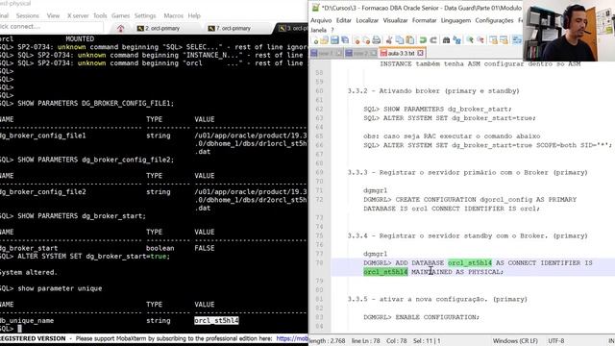Click the gray Redo arrow in Notepad++
Screen dimensions: 615x346
click(433, 40)
